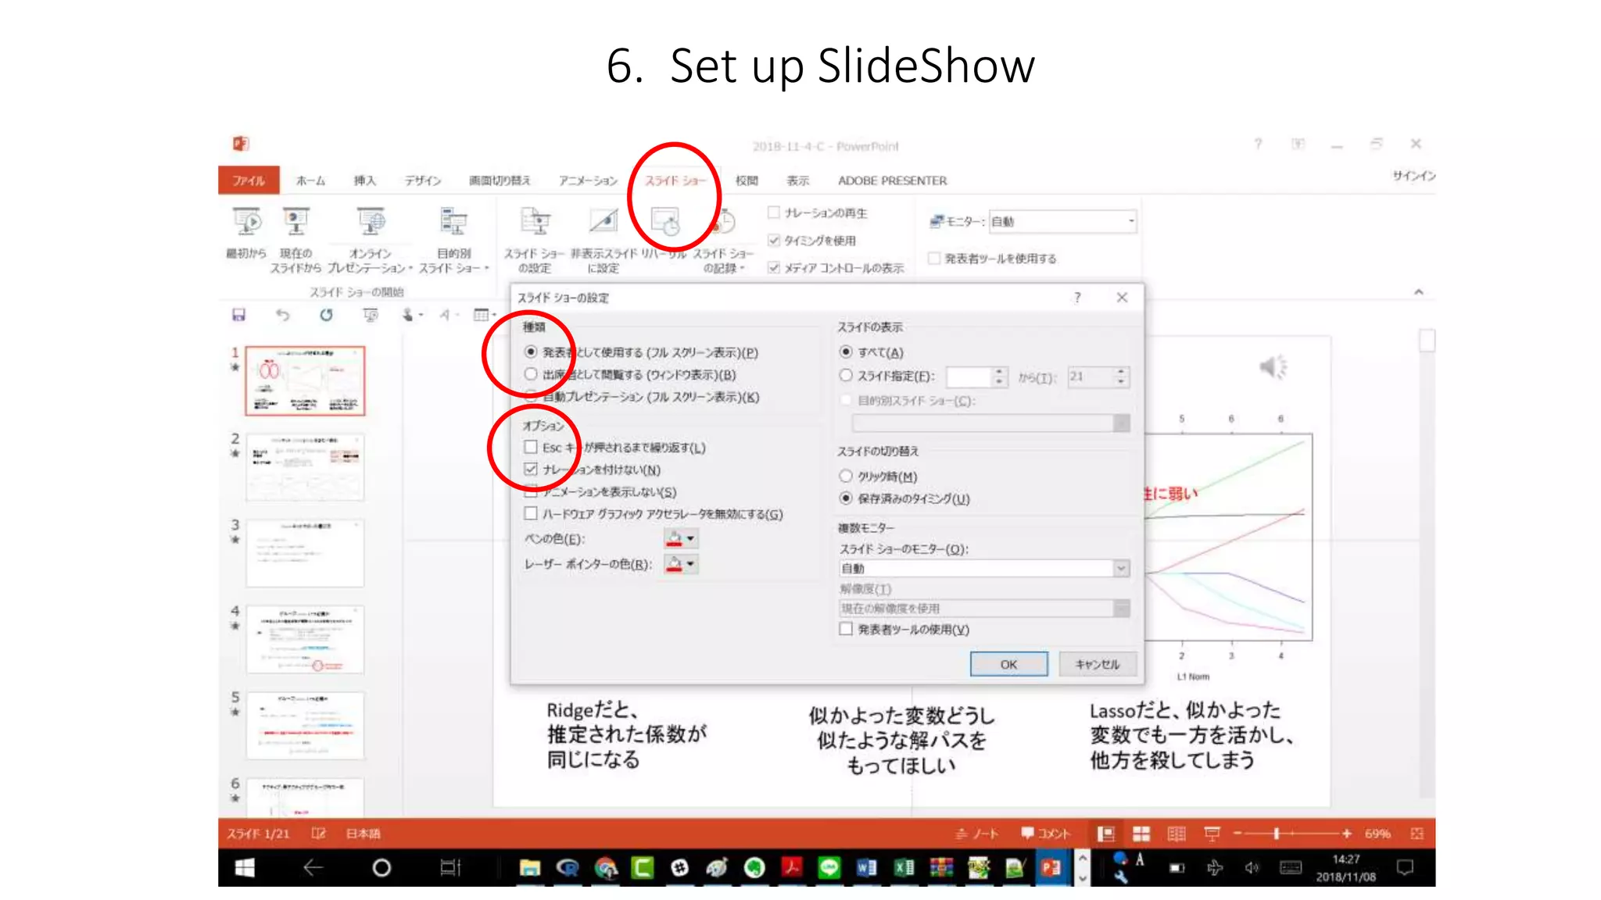The image size is (1601, 900).
Task: Open Excel from the Windows taskbar
Action: (x=904, y=867)
